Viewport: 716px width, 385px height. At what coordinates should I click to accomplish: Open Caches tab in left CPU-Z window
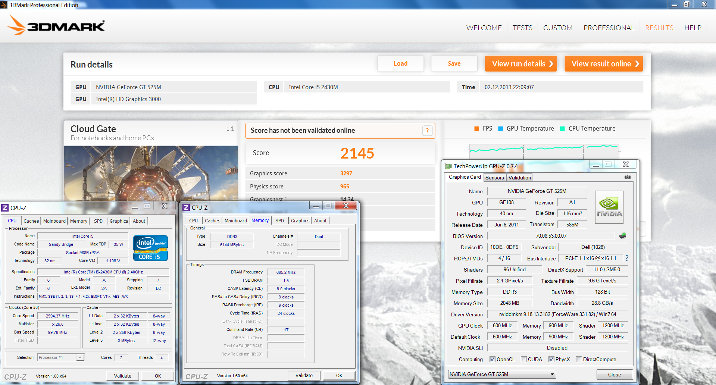pos(31,221)
